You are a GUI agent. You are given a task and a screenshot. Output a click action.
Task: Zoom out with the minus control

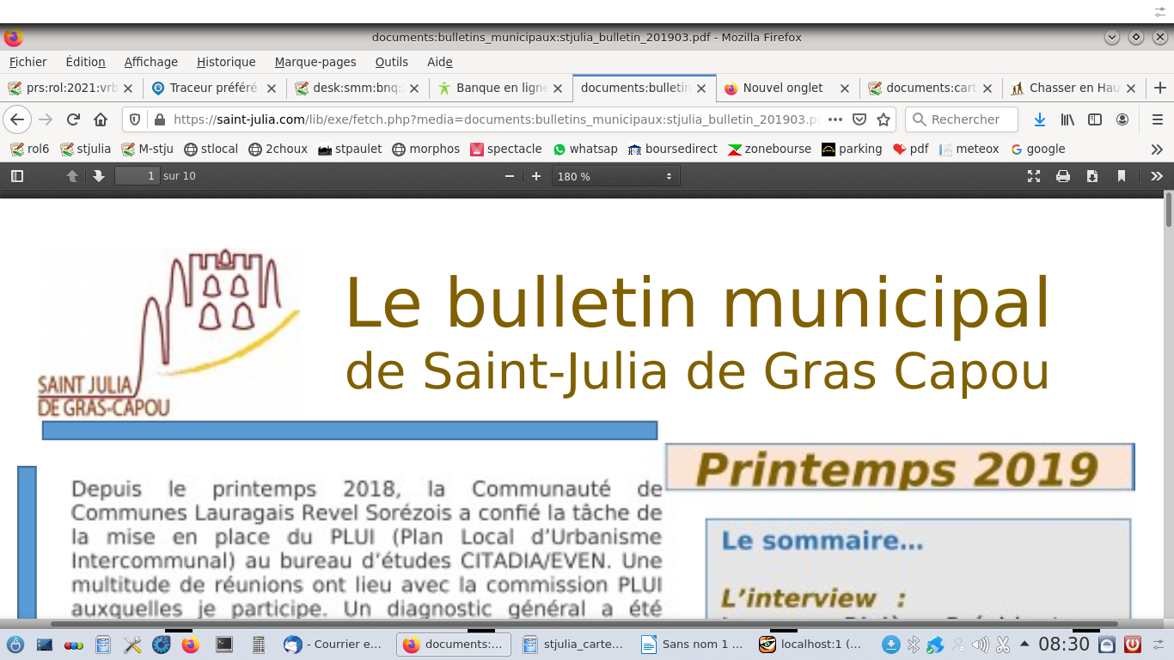tap(510, 176)
